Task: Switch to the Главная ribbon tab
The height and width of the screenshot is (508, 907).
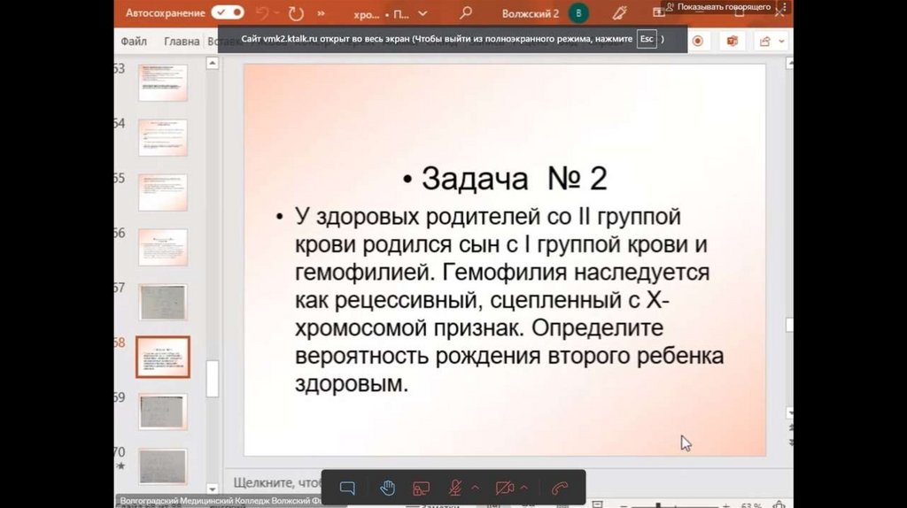Action: [182, 42]
